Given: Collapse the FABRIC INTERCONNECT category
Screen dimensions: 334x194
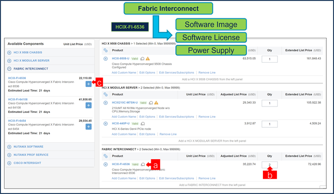Looking at the screenshot, I should [x=9, y=69].
